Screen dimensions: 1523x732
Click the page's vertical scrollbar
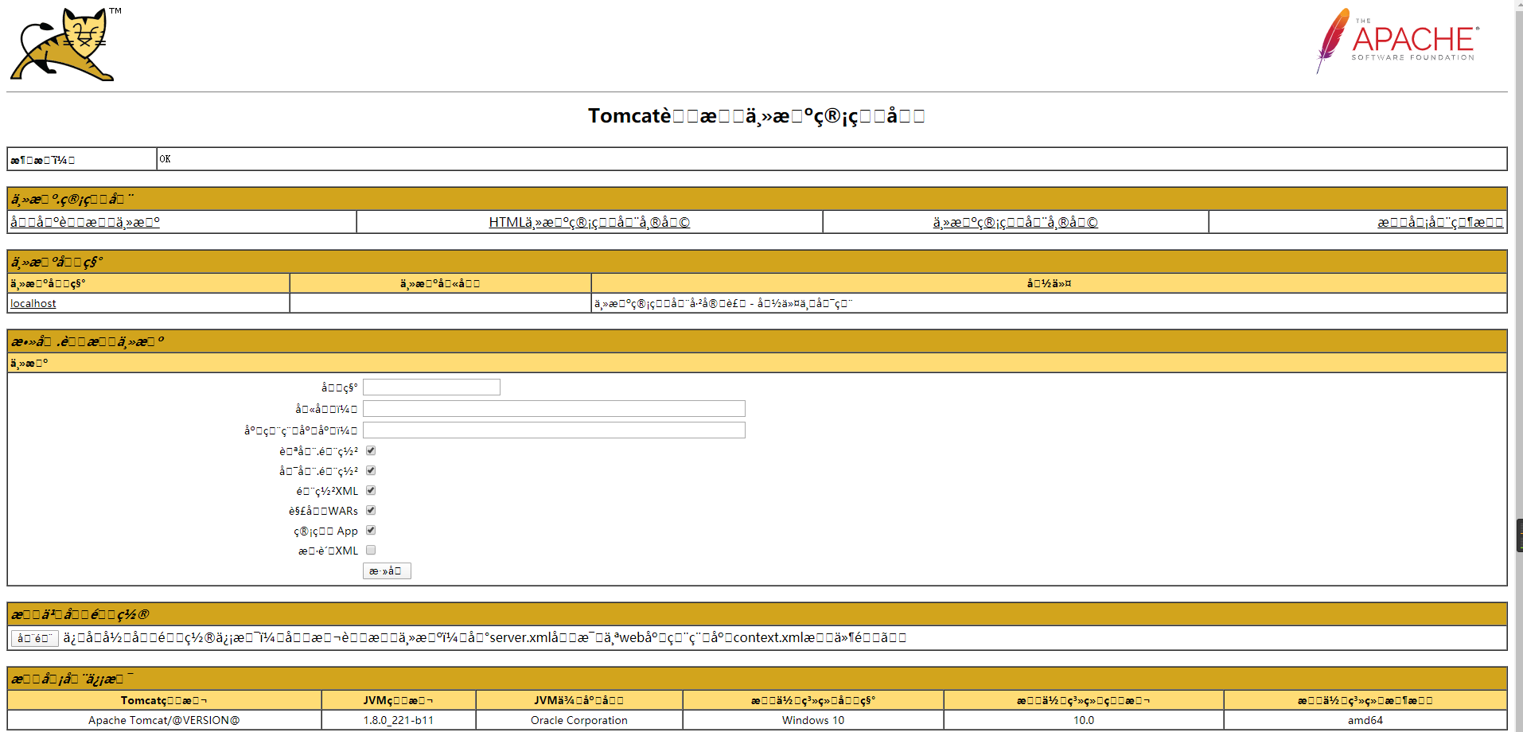pyautogui.click(x=1519, y=366)
